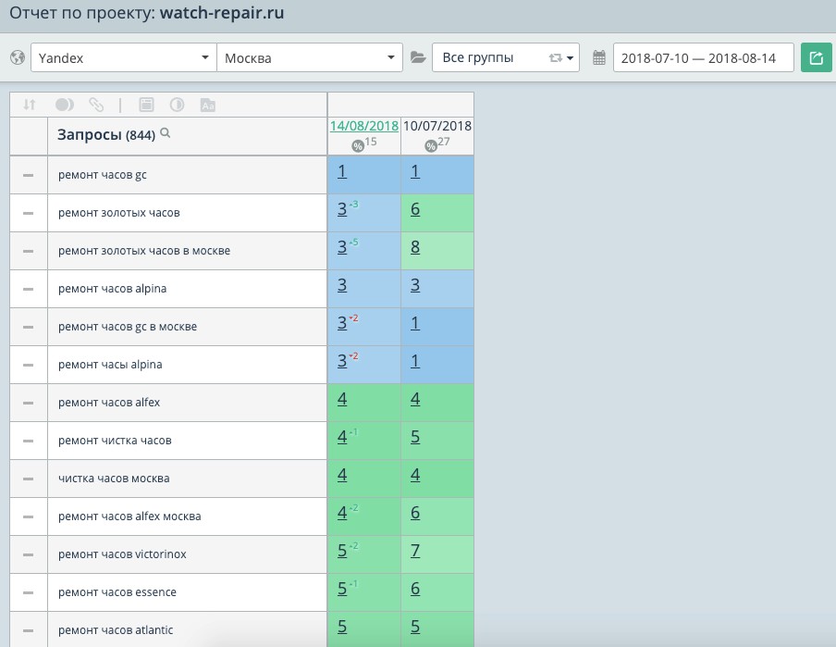The height and width of the screenshot is (647, 836).
Task: Click the dash icon for ремонт золотых часов
Action: [x=29, y=213]
